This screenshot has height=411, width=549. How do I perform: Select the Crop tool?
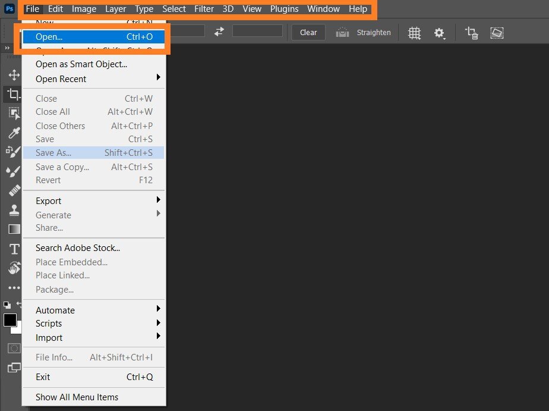click(x=13, y=94)
